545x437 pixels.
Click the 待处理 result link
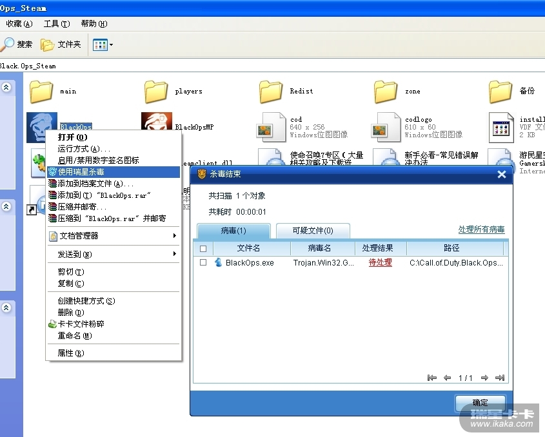(x=381, y=262)
